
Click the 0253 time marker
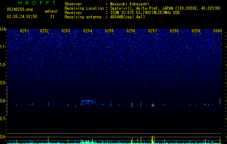pyautogui.click(x=66, y=31)
